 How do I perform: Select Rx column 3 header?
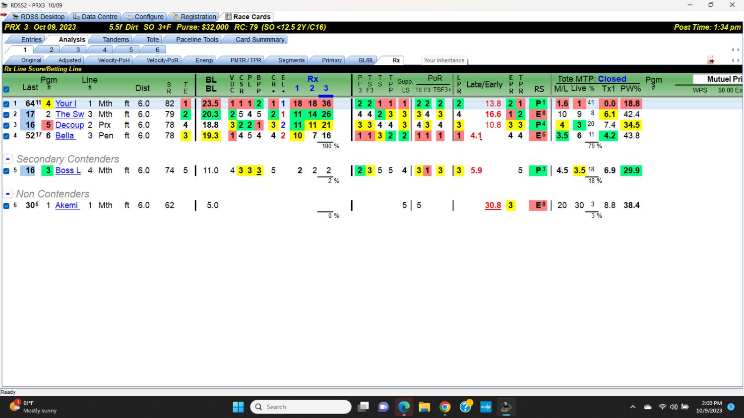[x=326, y=88]
